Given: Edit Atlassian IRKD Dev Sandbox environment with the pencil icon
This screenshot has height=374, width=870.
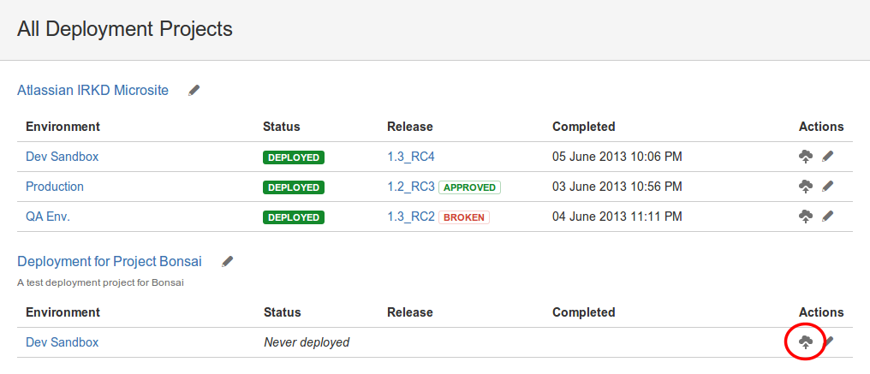Looking at the screenshot, I should click(x=828, y=157).
